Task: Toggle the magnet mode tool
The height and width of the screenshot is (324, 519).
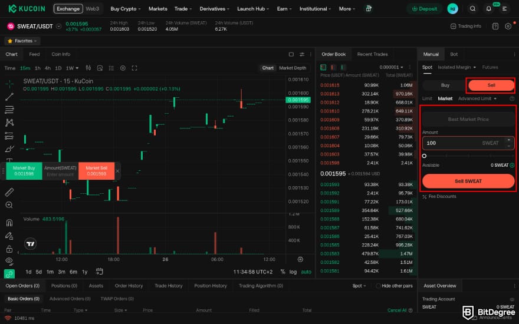Action: coord(9,223)
